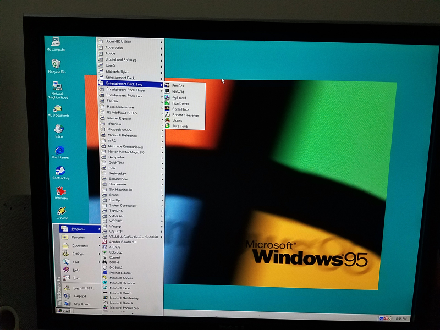Expand the Norton PartitionMagic 8.0 folder
The width and height of the screenshot is (440, 330).
click(131, 152)
